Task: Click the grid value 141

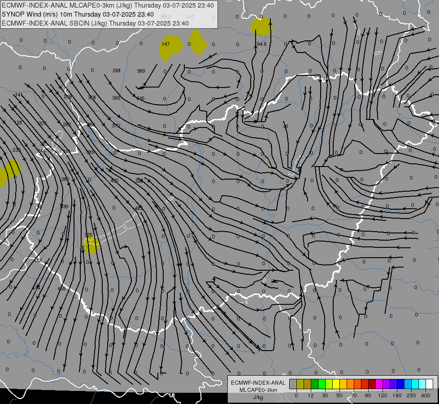Action: [19, 95]
